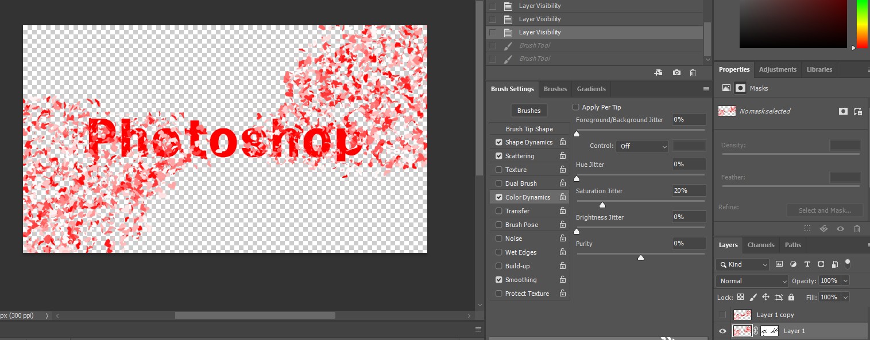Add vector mask icon in Properties

[x=858, y=111]
